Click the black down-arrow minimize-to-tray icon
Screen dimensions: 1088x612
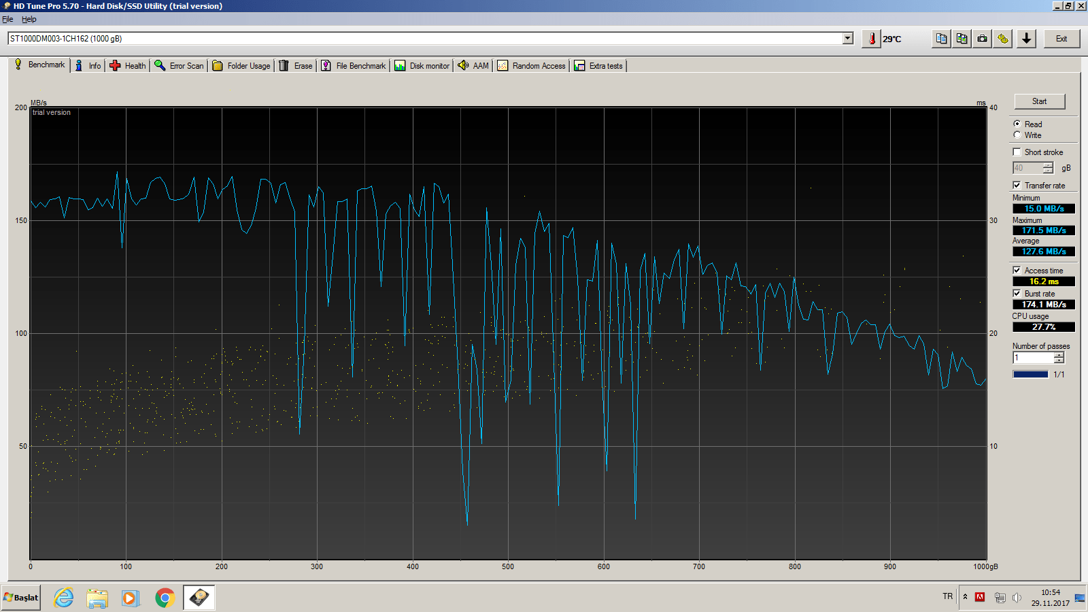tap(1026, 39)
